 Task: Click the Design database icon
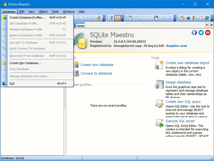pyautogui.click(x=159, y=84)
